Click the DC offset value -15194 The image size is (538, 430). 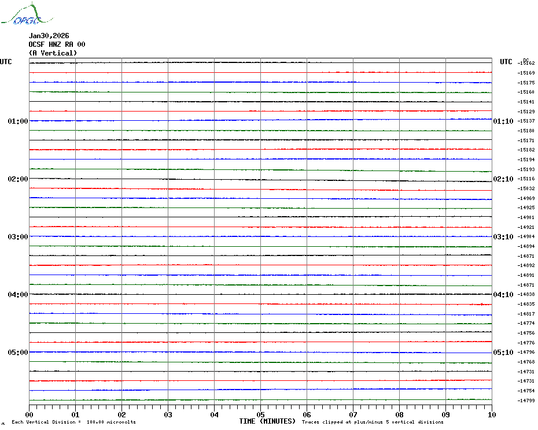(526, 160)
